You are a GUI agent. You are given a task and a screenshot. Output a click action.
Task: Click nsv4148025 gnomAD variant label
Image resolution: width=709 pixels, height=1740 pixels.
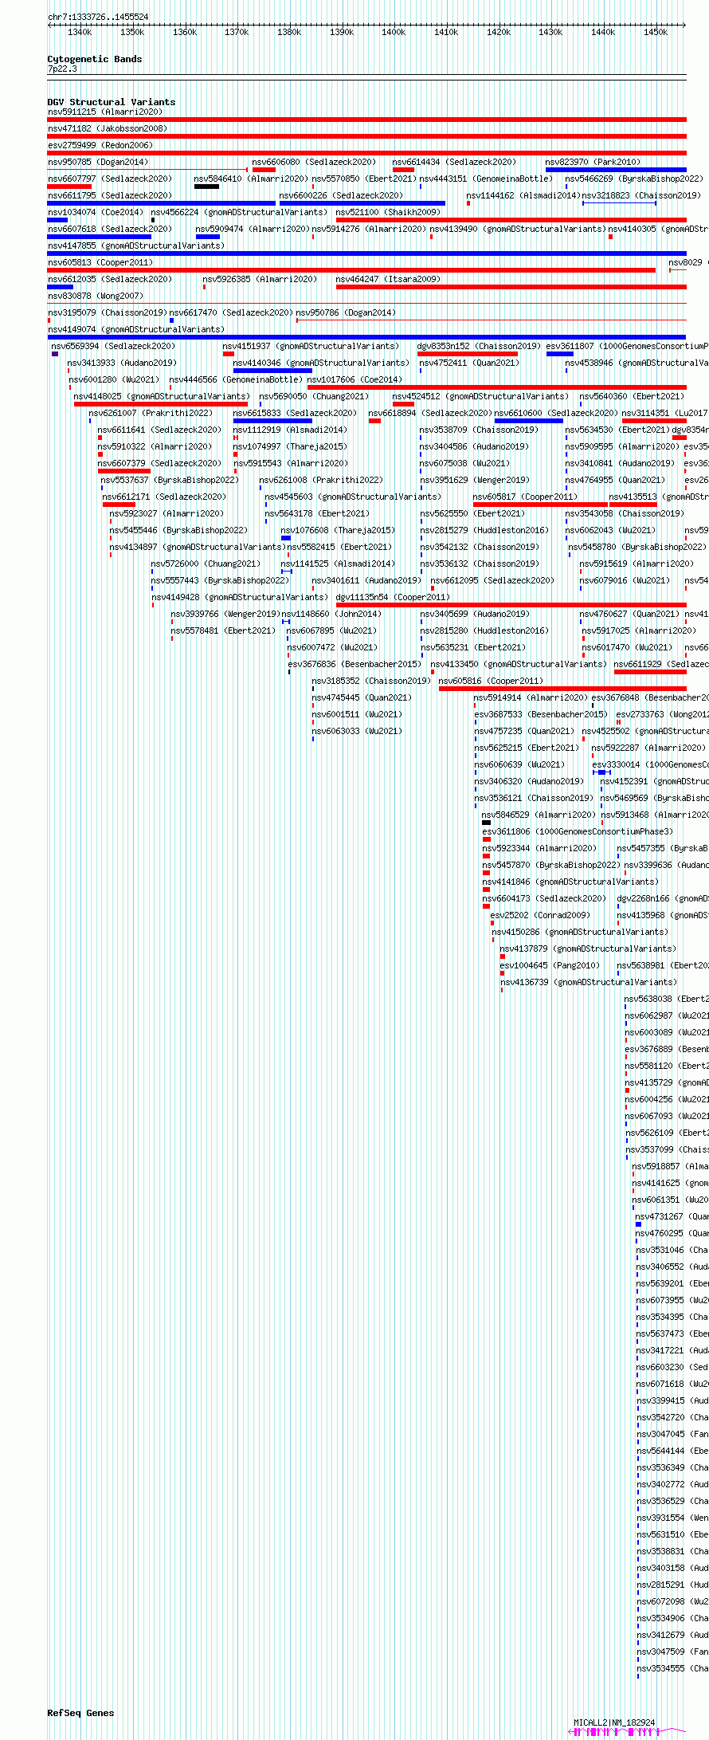coord(162,396)
